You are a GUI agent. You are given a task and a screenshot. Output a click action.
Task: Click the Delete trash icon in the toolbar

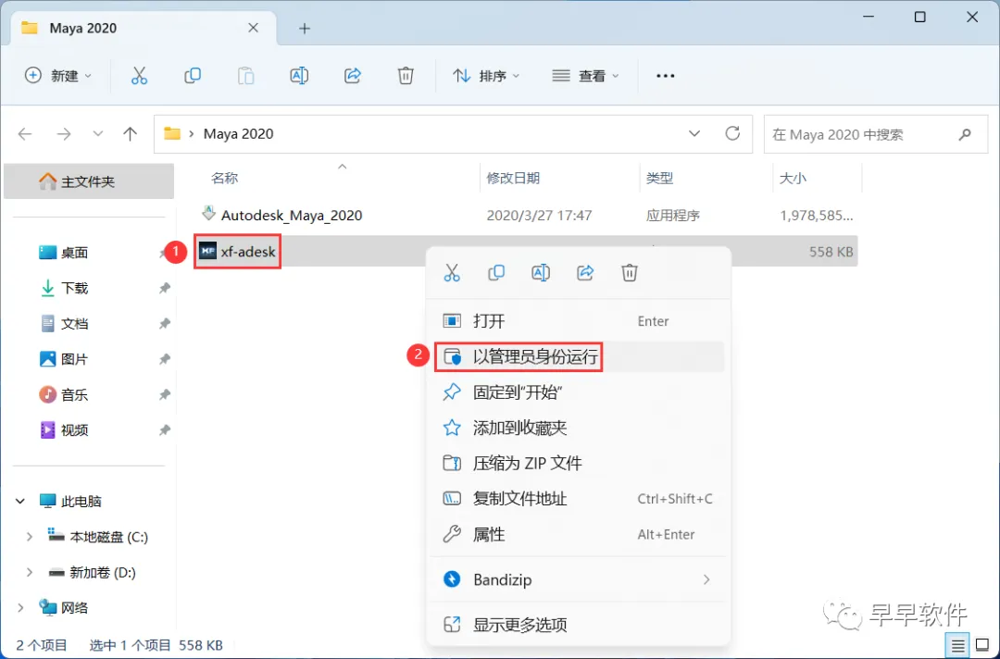click(x=406, y=76)
